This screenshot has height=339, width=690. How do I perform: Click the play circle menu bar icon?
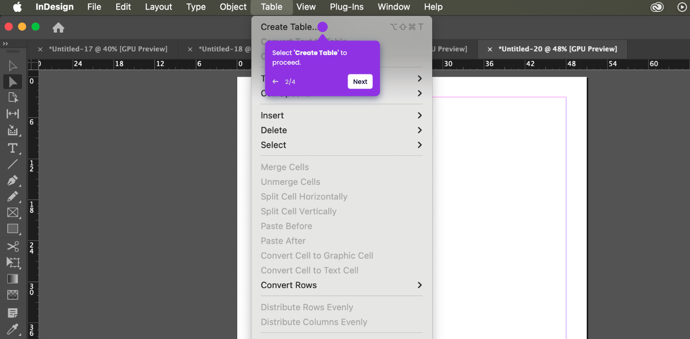pyautogui.click(x=683, y=7)
